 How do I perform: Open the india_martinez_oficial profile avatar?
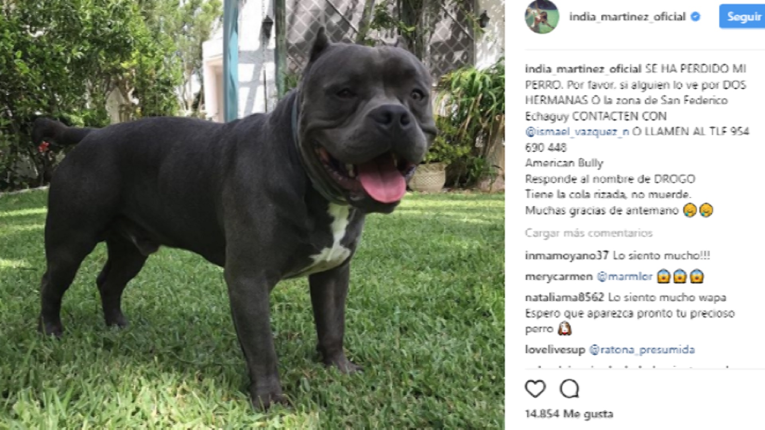[x=542, y=17]
